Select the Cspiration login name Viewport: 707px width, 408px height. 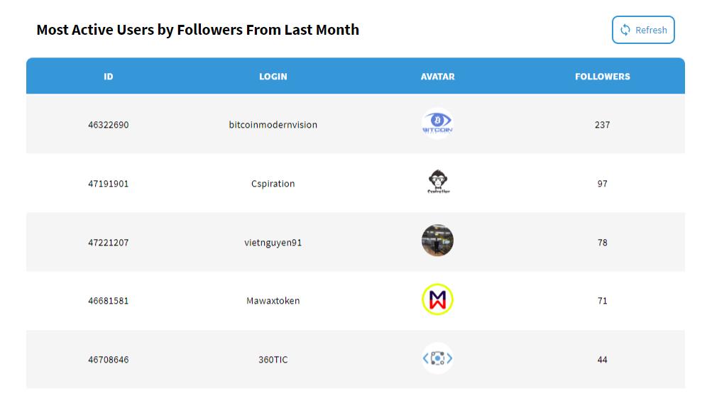tap(273, 184)
